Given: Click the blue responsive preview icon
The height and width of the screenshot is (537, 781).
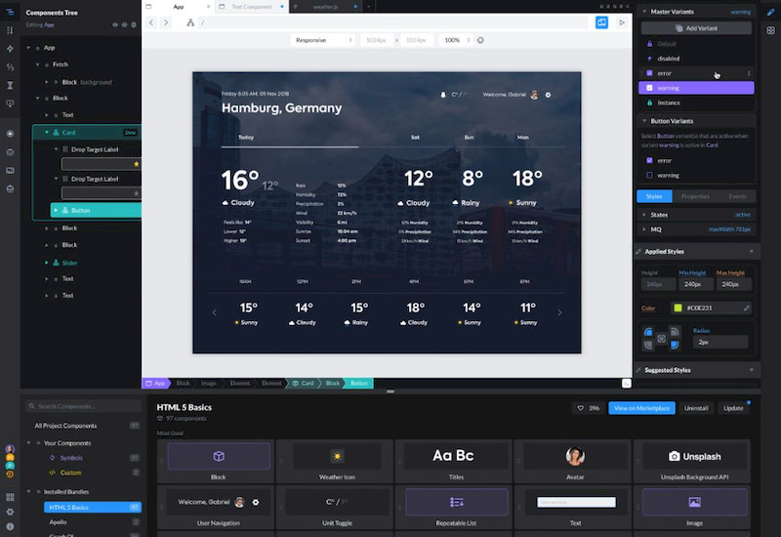Looking at the screenshot, I should 601,22.
